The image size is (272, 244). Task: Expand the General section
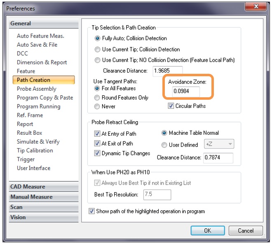(x=44, y=23)
